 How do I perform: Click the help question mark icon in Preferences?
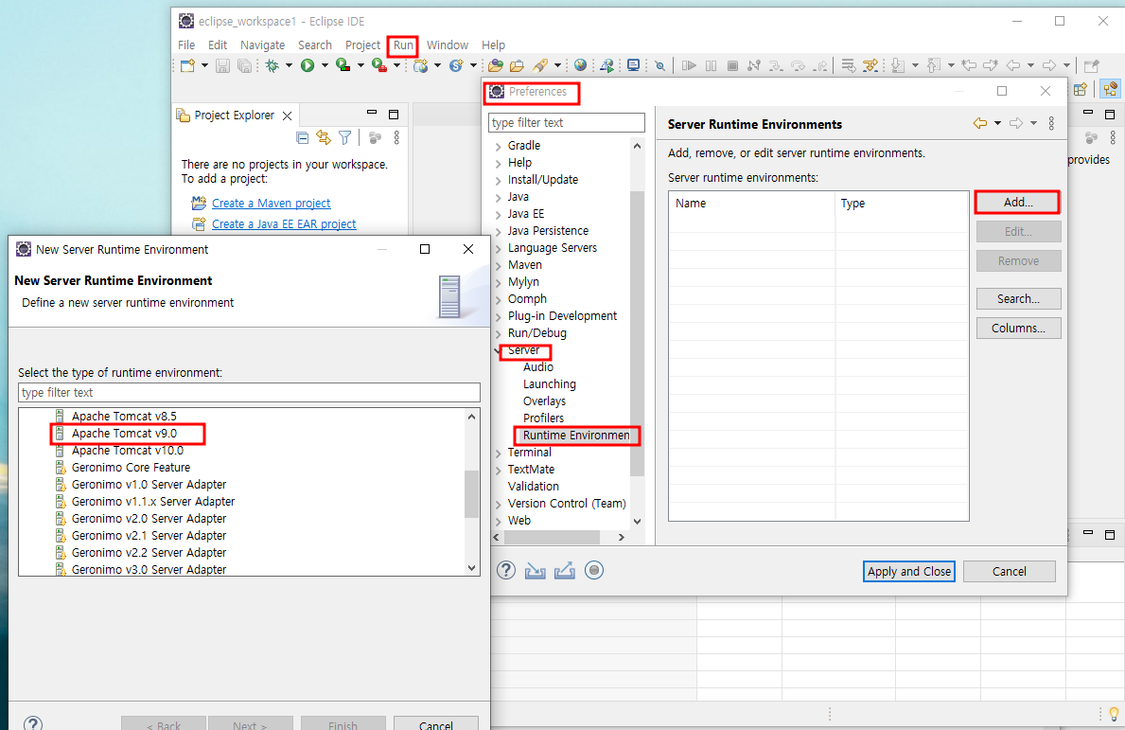[x=506, y=571]
